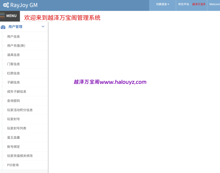Click the dashboard icon next to 用户管理
The width and height of the screenshot is (220, 173).
[3, 27]
